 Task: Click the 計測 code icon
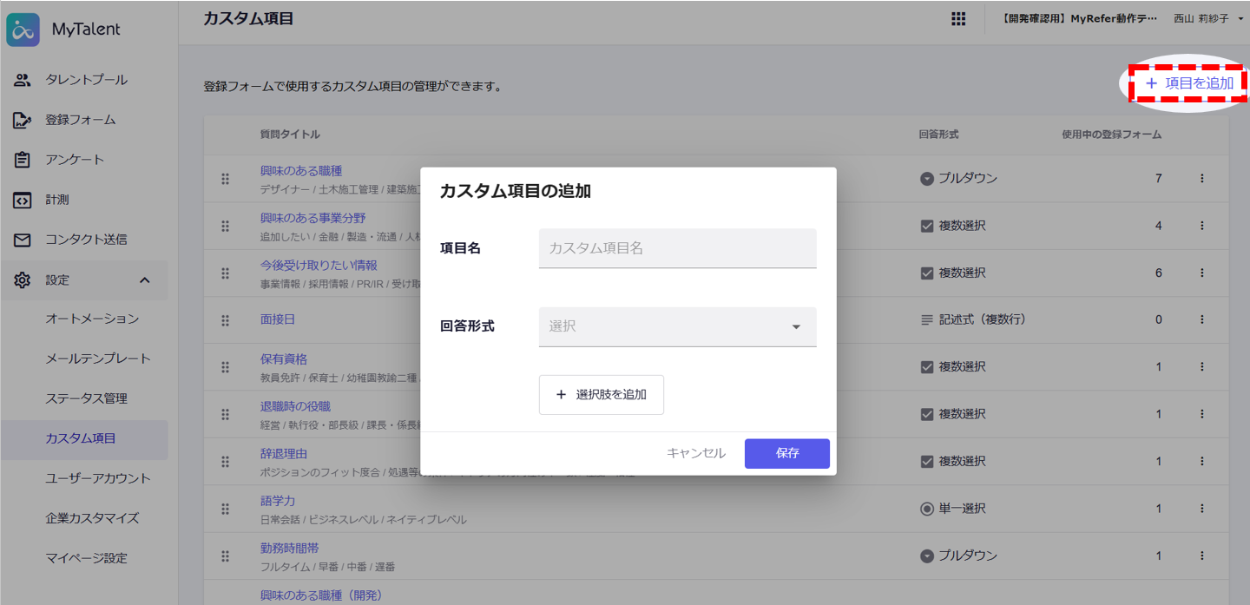[23, 200]
